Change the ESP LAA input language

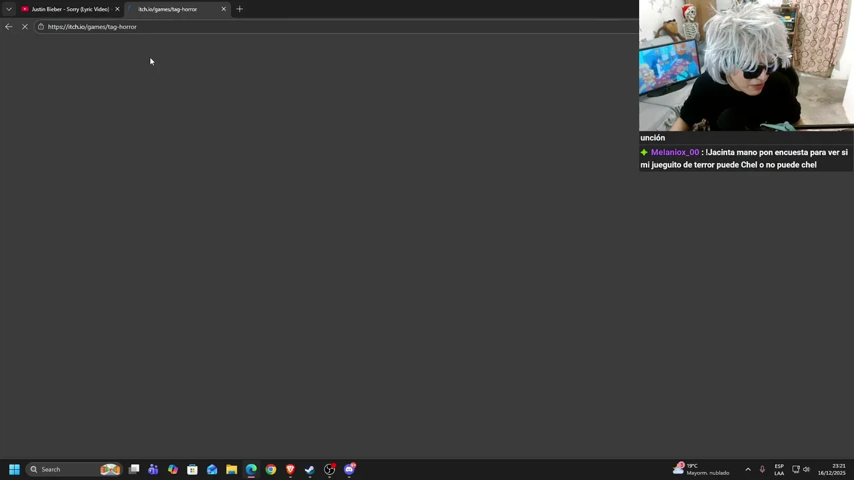(779, 469)
